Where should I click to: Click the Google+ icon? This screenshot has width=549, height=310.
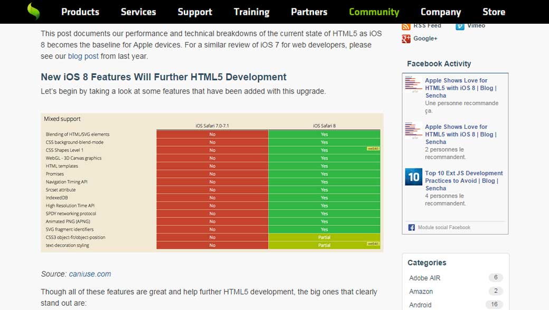[x=406, y=39]
